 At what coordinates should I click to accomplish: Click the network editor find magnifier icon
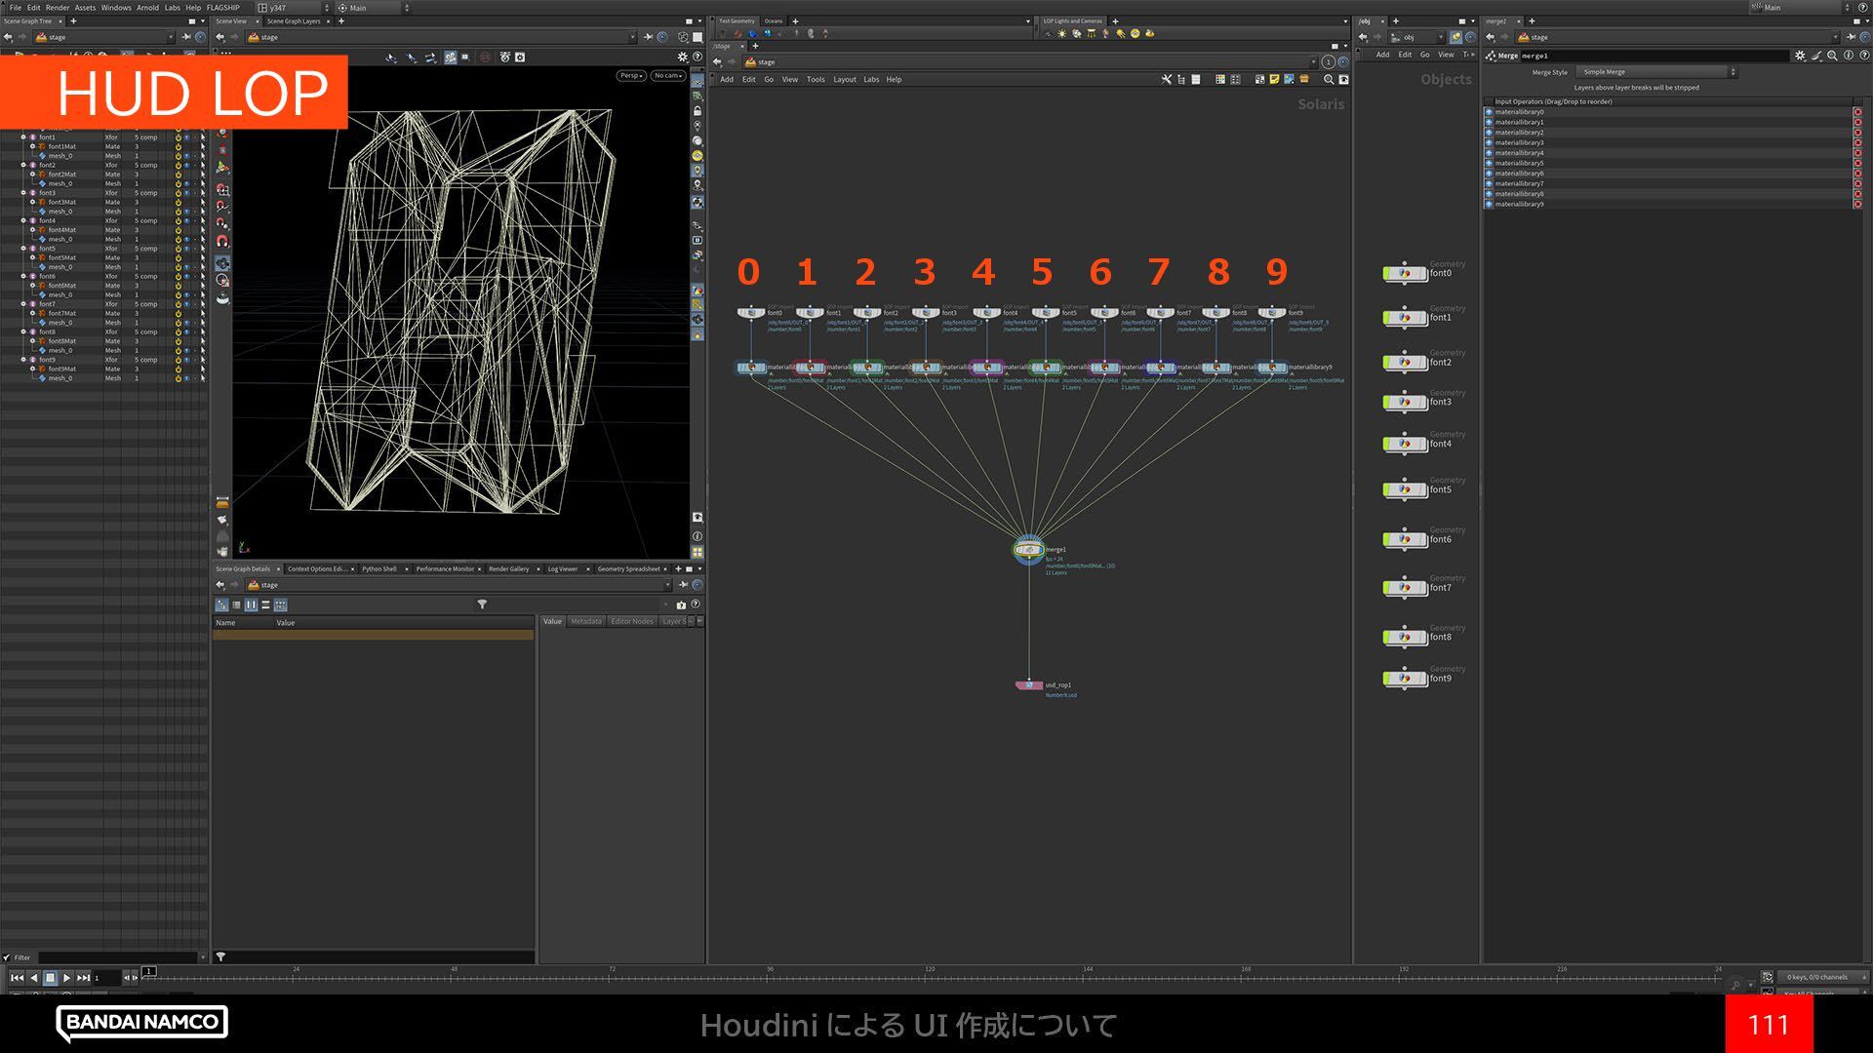coord(1328,79)
